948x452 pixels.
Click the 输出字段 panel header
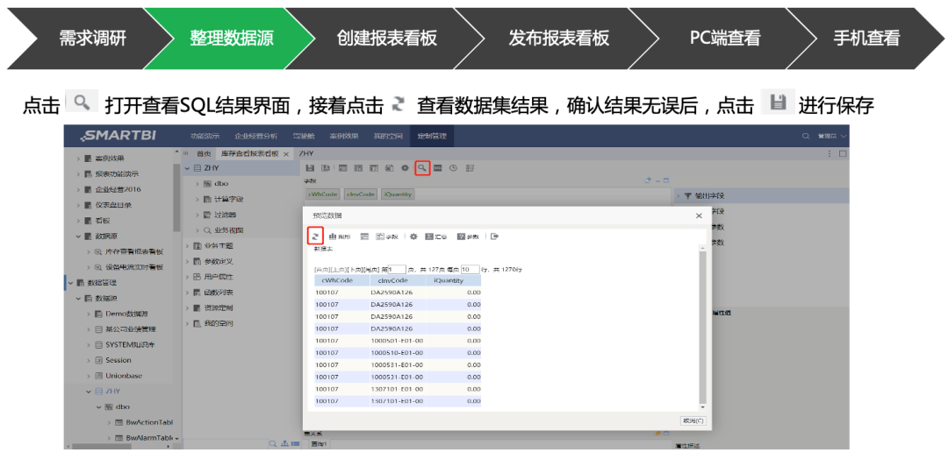[760, 195]
